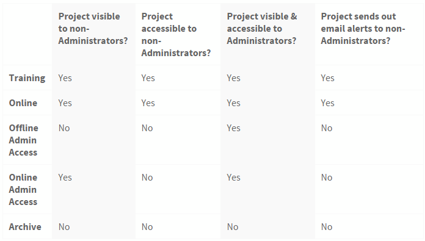Click Online's Yes under email alerts column
Image resolution: width=425 pixels, height=241 pixels.
(x=328, y=103)
